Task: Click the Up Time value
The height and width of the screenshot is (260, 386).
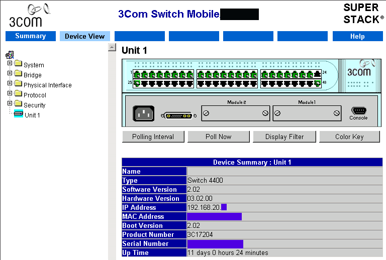Action: click(x=228, y=252)
